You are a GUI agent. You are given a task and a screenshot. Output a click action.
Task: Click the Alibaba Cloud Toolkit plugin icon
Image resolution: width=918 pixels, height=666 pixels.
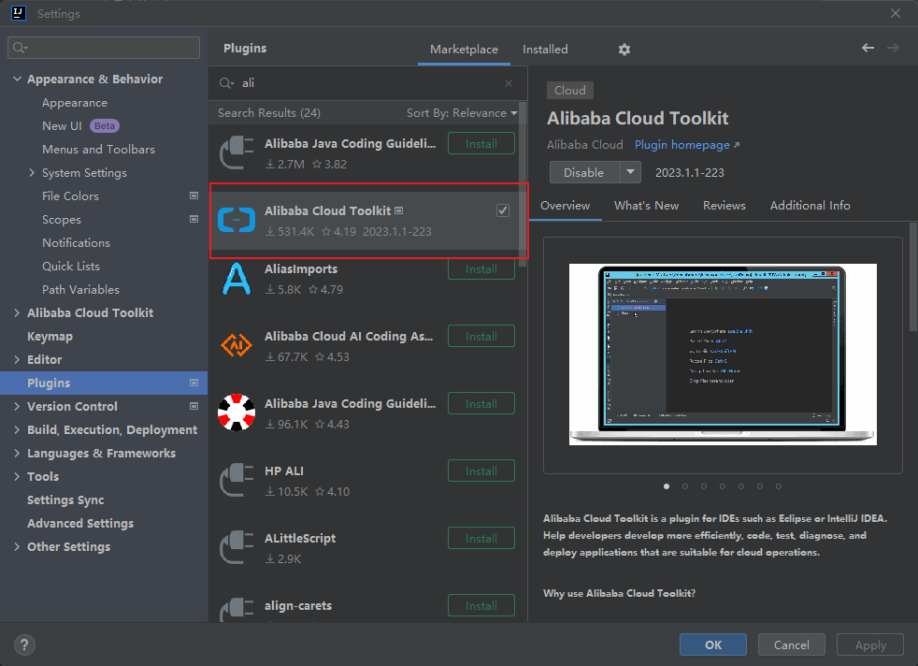tap(237, 220)
